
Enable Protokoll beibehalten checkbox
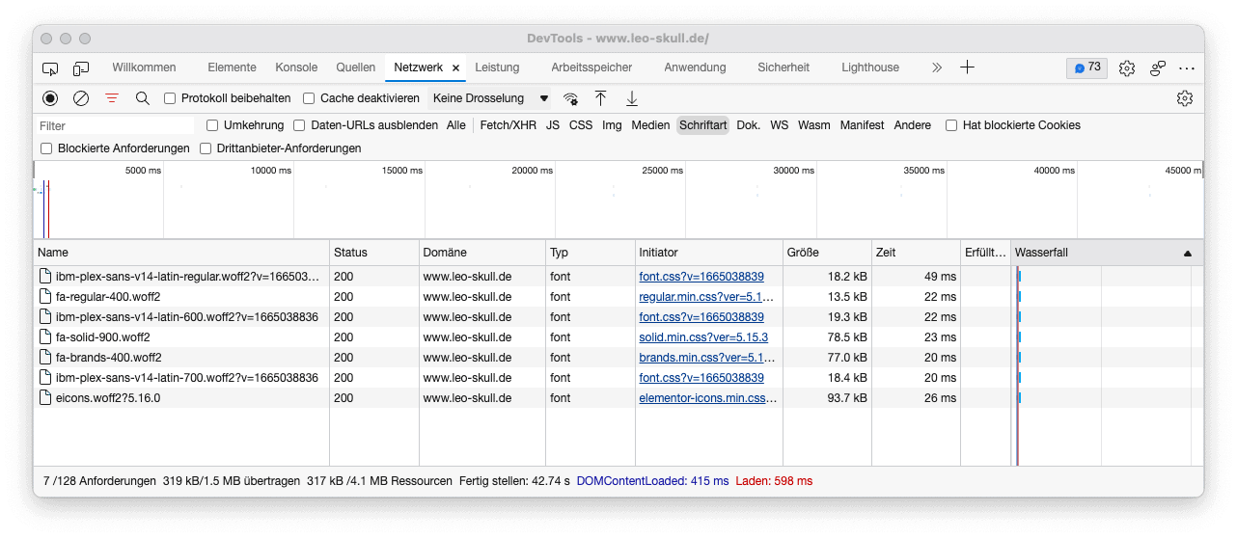[x=170, y=98]
